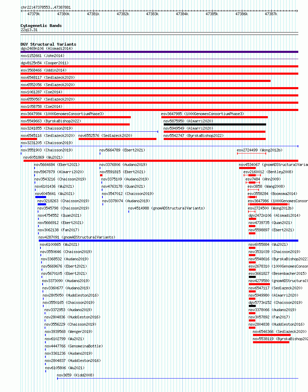Click nsv3231205 (Chaisson2019) label
The height and width of the screenshot is (392, 308).
pos(47,143)
